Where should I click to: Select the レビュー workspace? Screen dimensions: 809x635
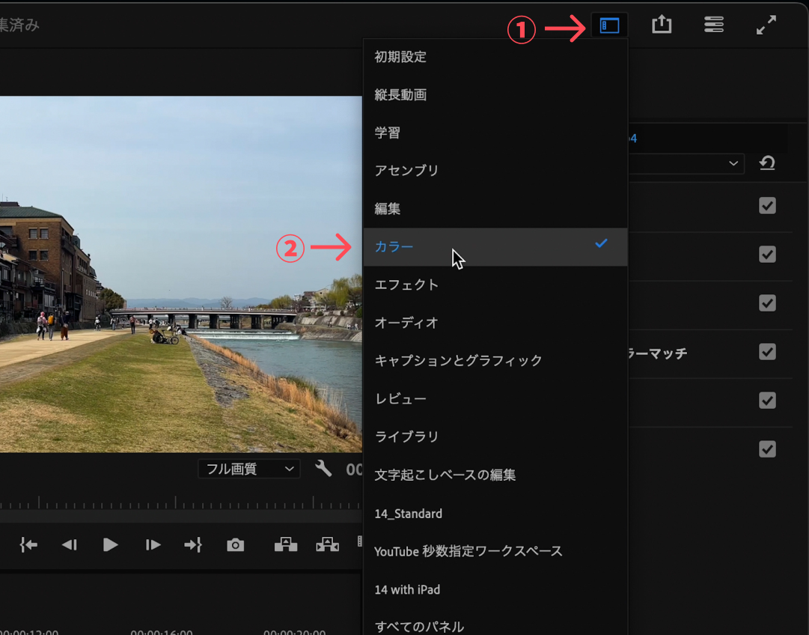[495, 398]
